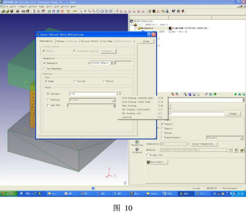Click the material (black square) toolbar icon
Image resolution: width=246 pixels, height=213 pixels.
(154, 11)
